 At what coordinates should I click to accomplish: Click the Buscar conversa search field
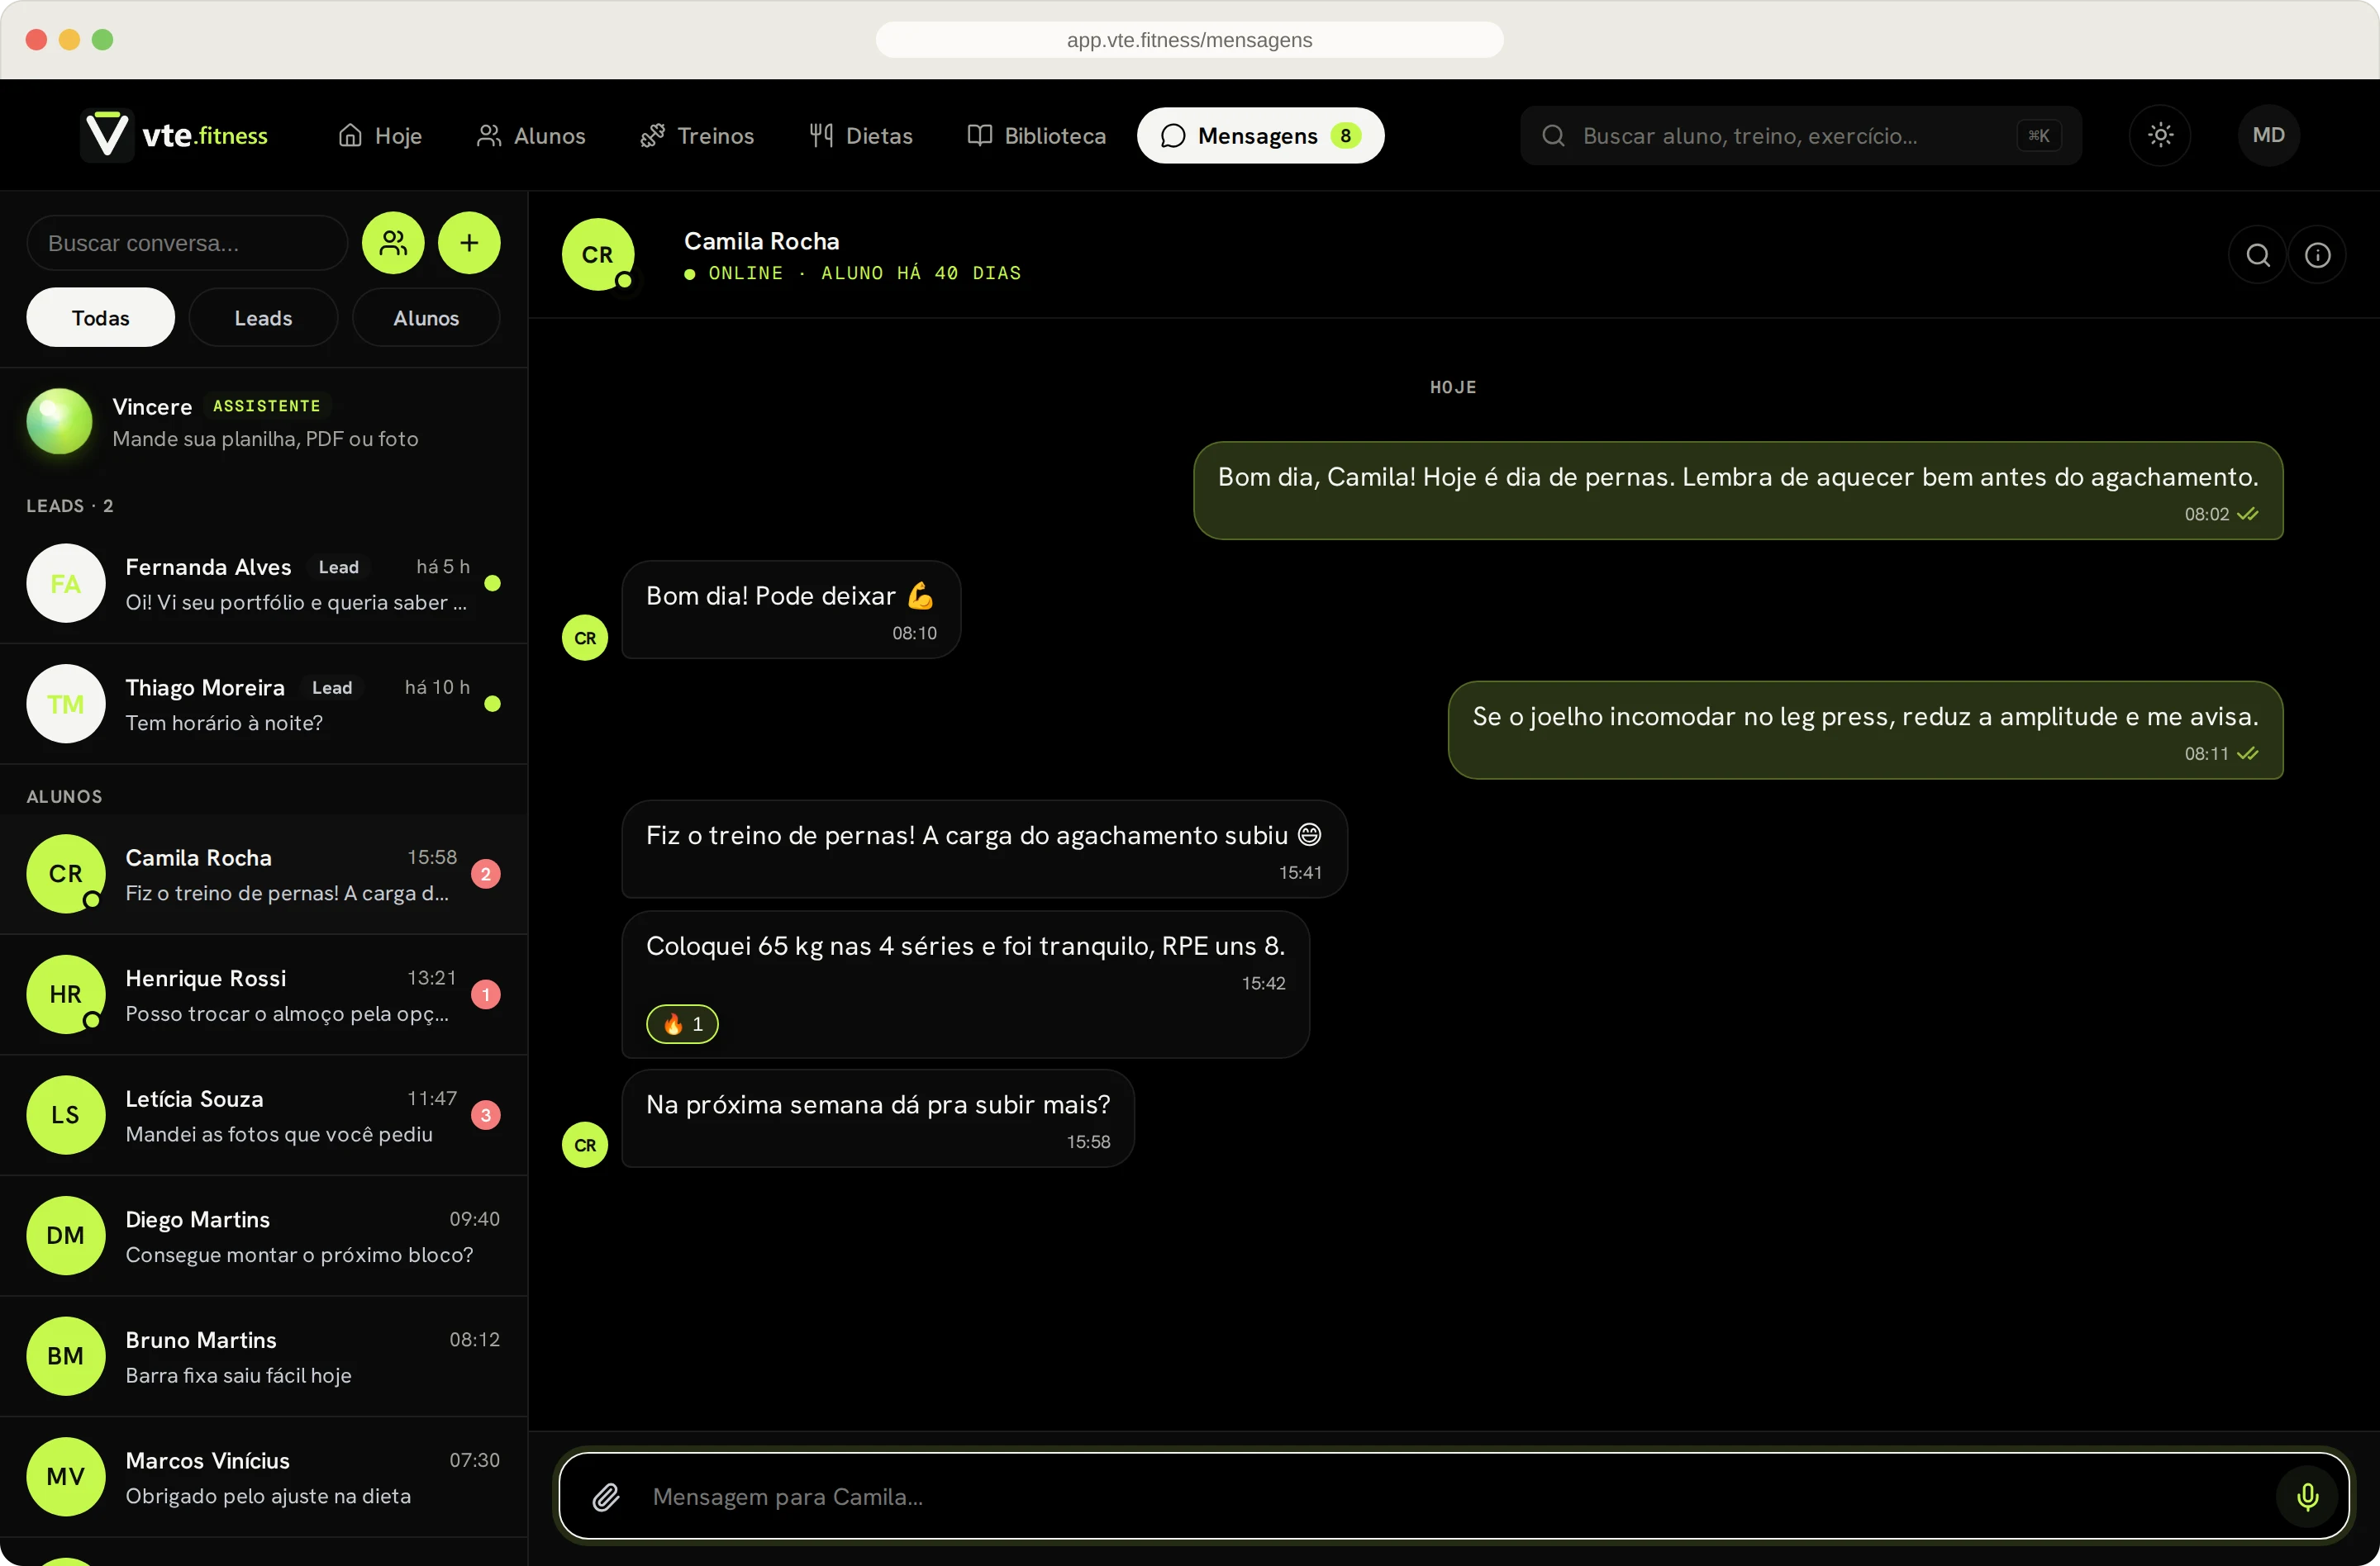(x=187, y=243)
